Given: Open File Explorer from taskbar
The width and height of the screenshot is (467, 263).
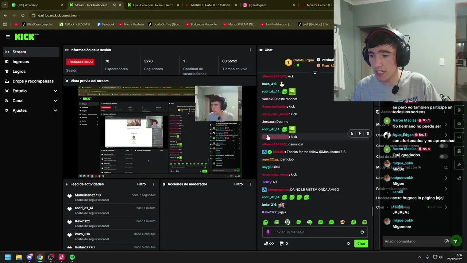Looking at the screenshot, I should tap(19, 257).
